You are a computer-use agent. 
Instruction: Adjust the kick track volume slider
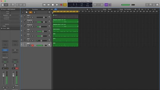(x=42, y=36)
